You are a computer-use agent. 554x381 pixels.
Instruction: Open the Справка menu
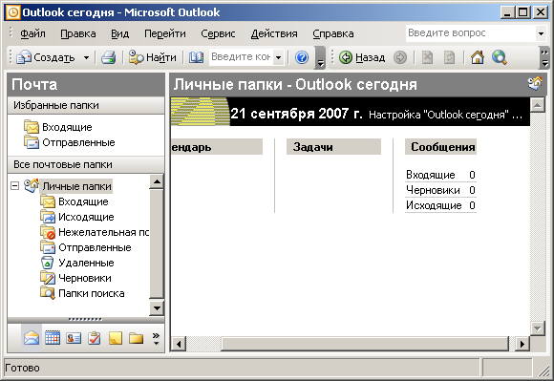(x=333, y=33)
